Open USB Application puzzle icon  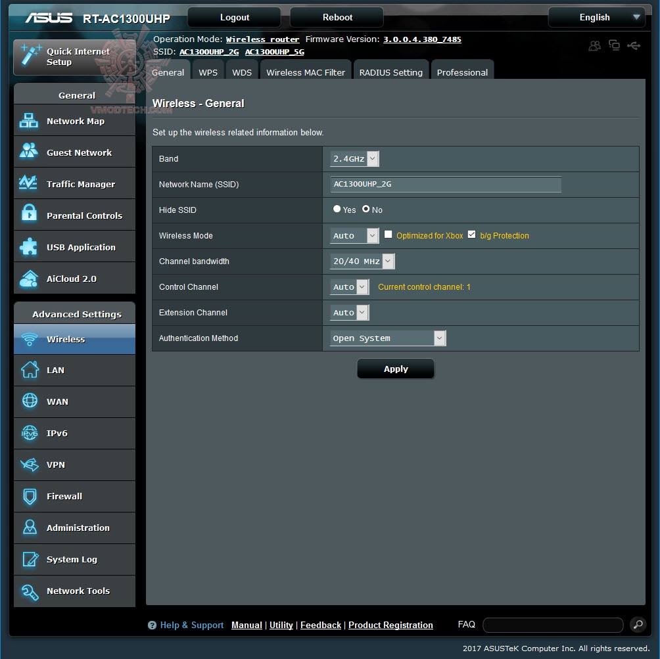coord(29,246)
